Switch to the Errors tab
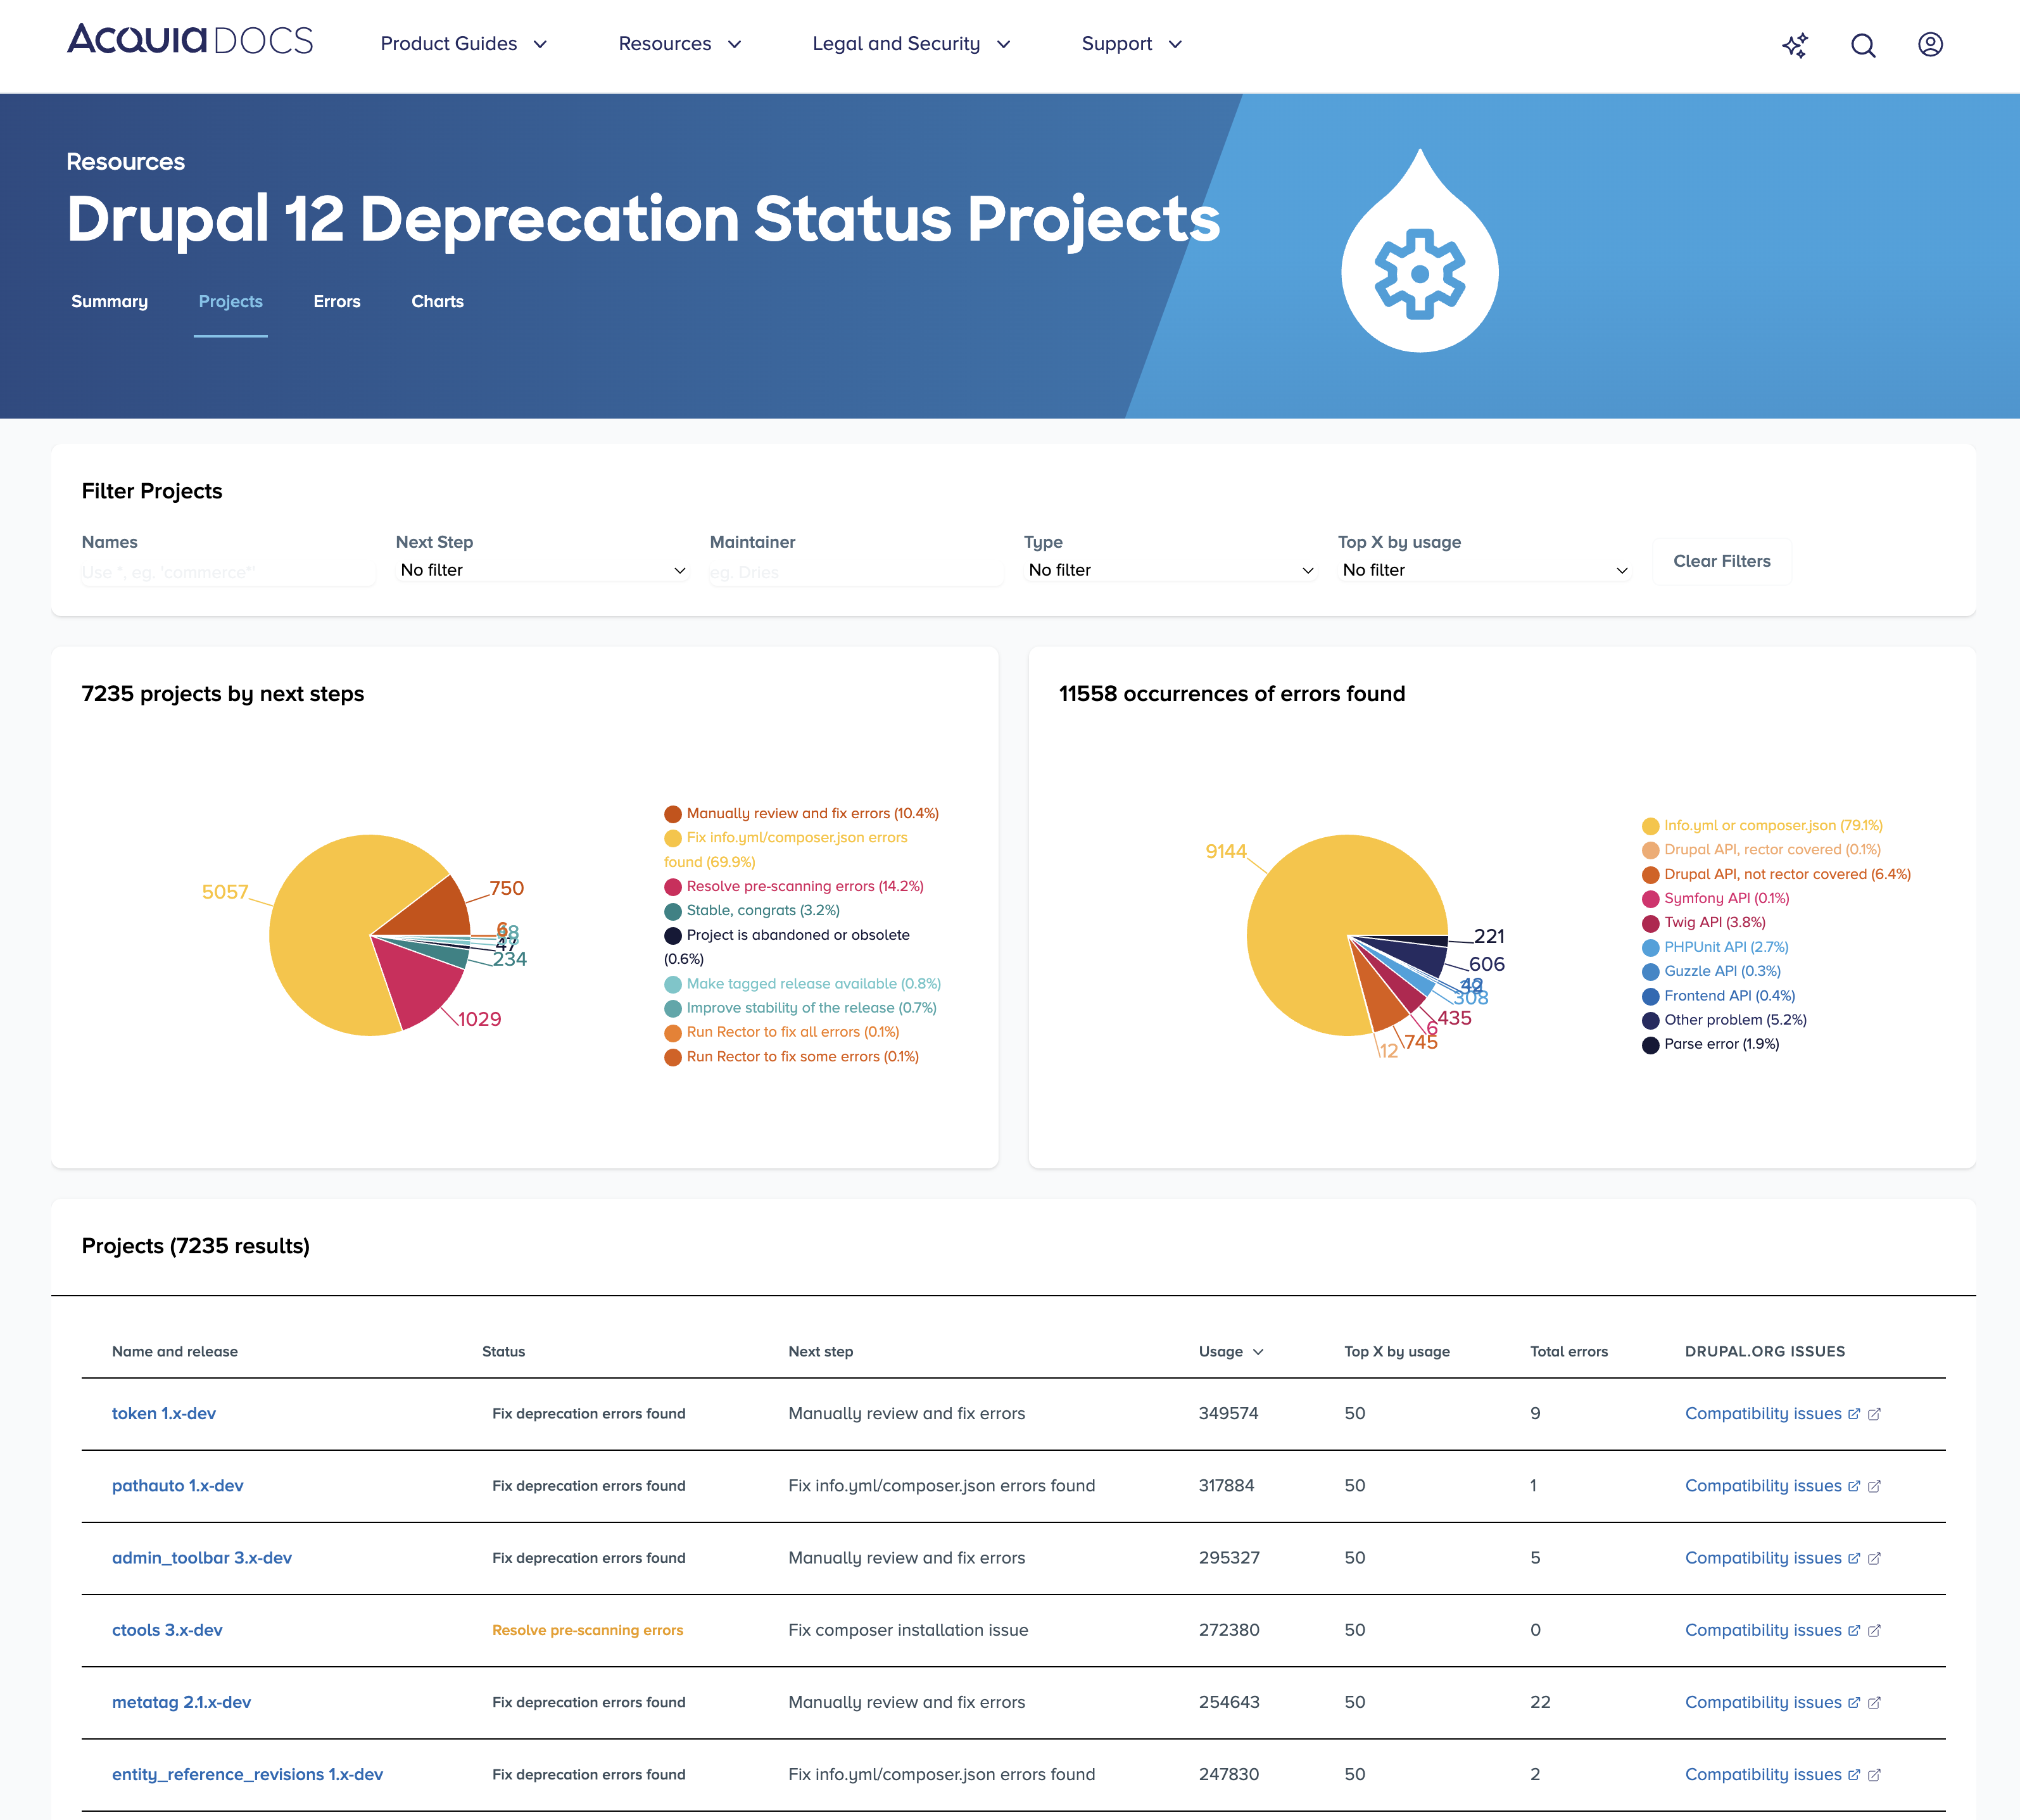 pos(336,302)
